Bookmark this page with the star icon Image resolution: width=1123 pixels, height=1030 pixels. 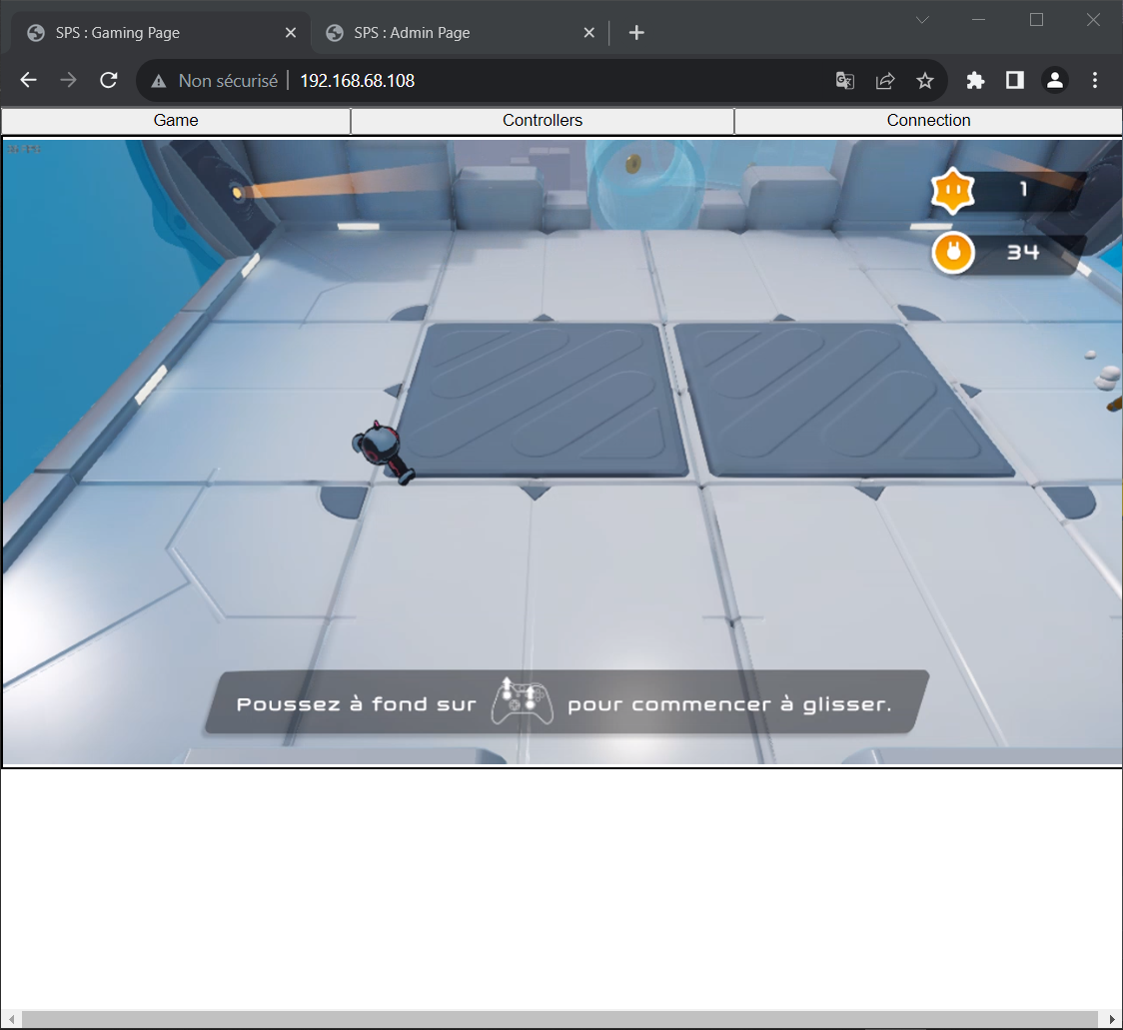[925, 80]
